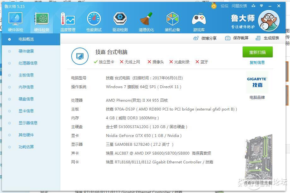Click the 电脑型号 scan date value
290x193 pixels.
click(x=144, y=78)
